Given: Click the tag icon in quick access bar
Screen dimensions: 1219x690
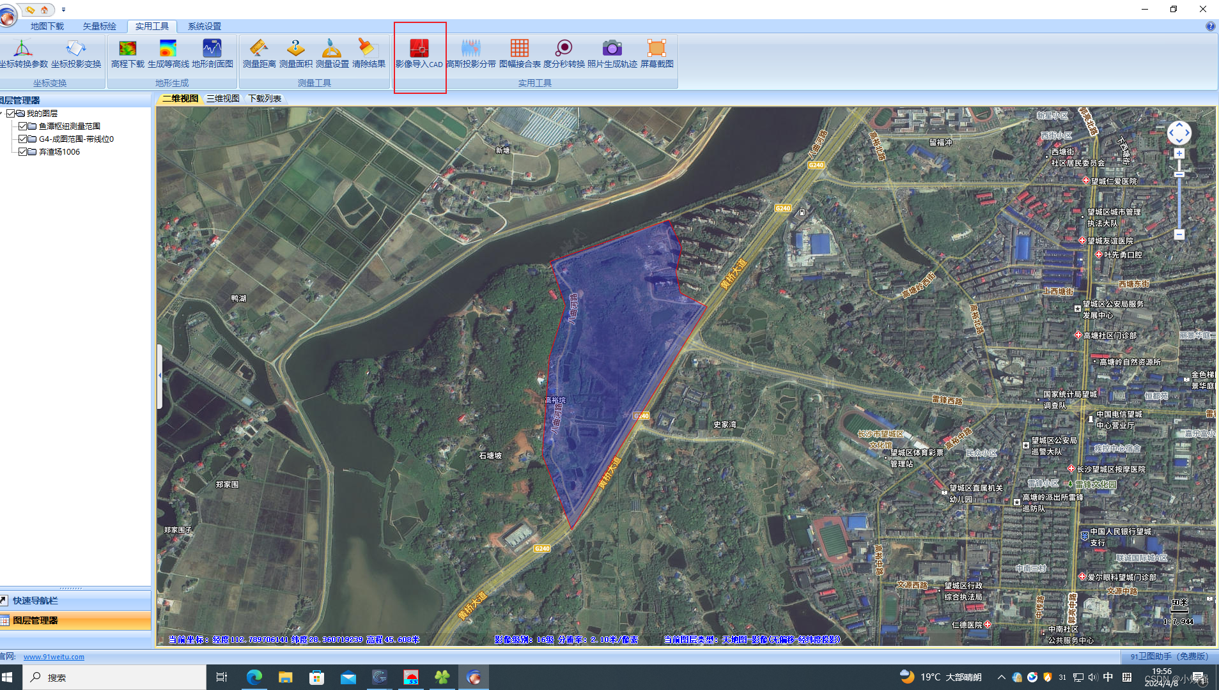Looking at the screenshot, I should (x=30, y=10).
